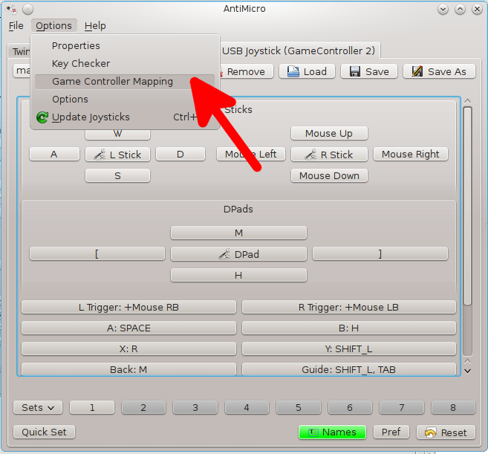Click the green Update Joysticks refresh icon
This screenshot has height=454, width=488.
(x=42, y=117)
